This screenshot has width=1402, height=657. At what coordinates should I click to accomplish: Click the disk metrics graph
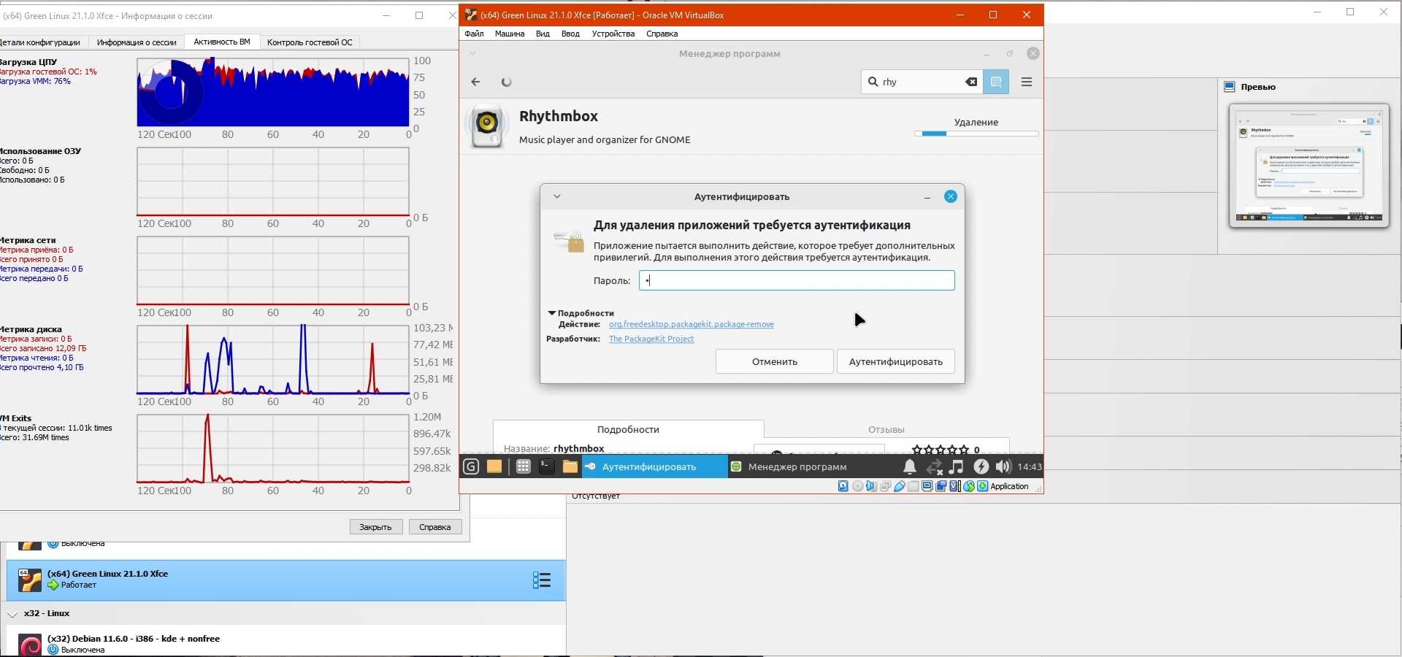(273, 360)
